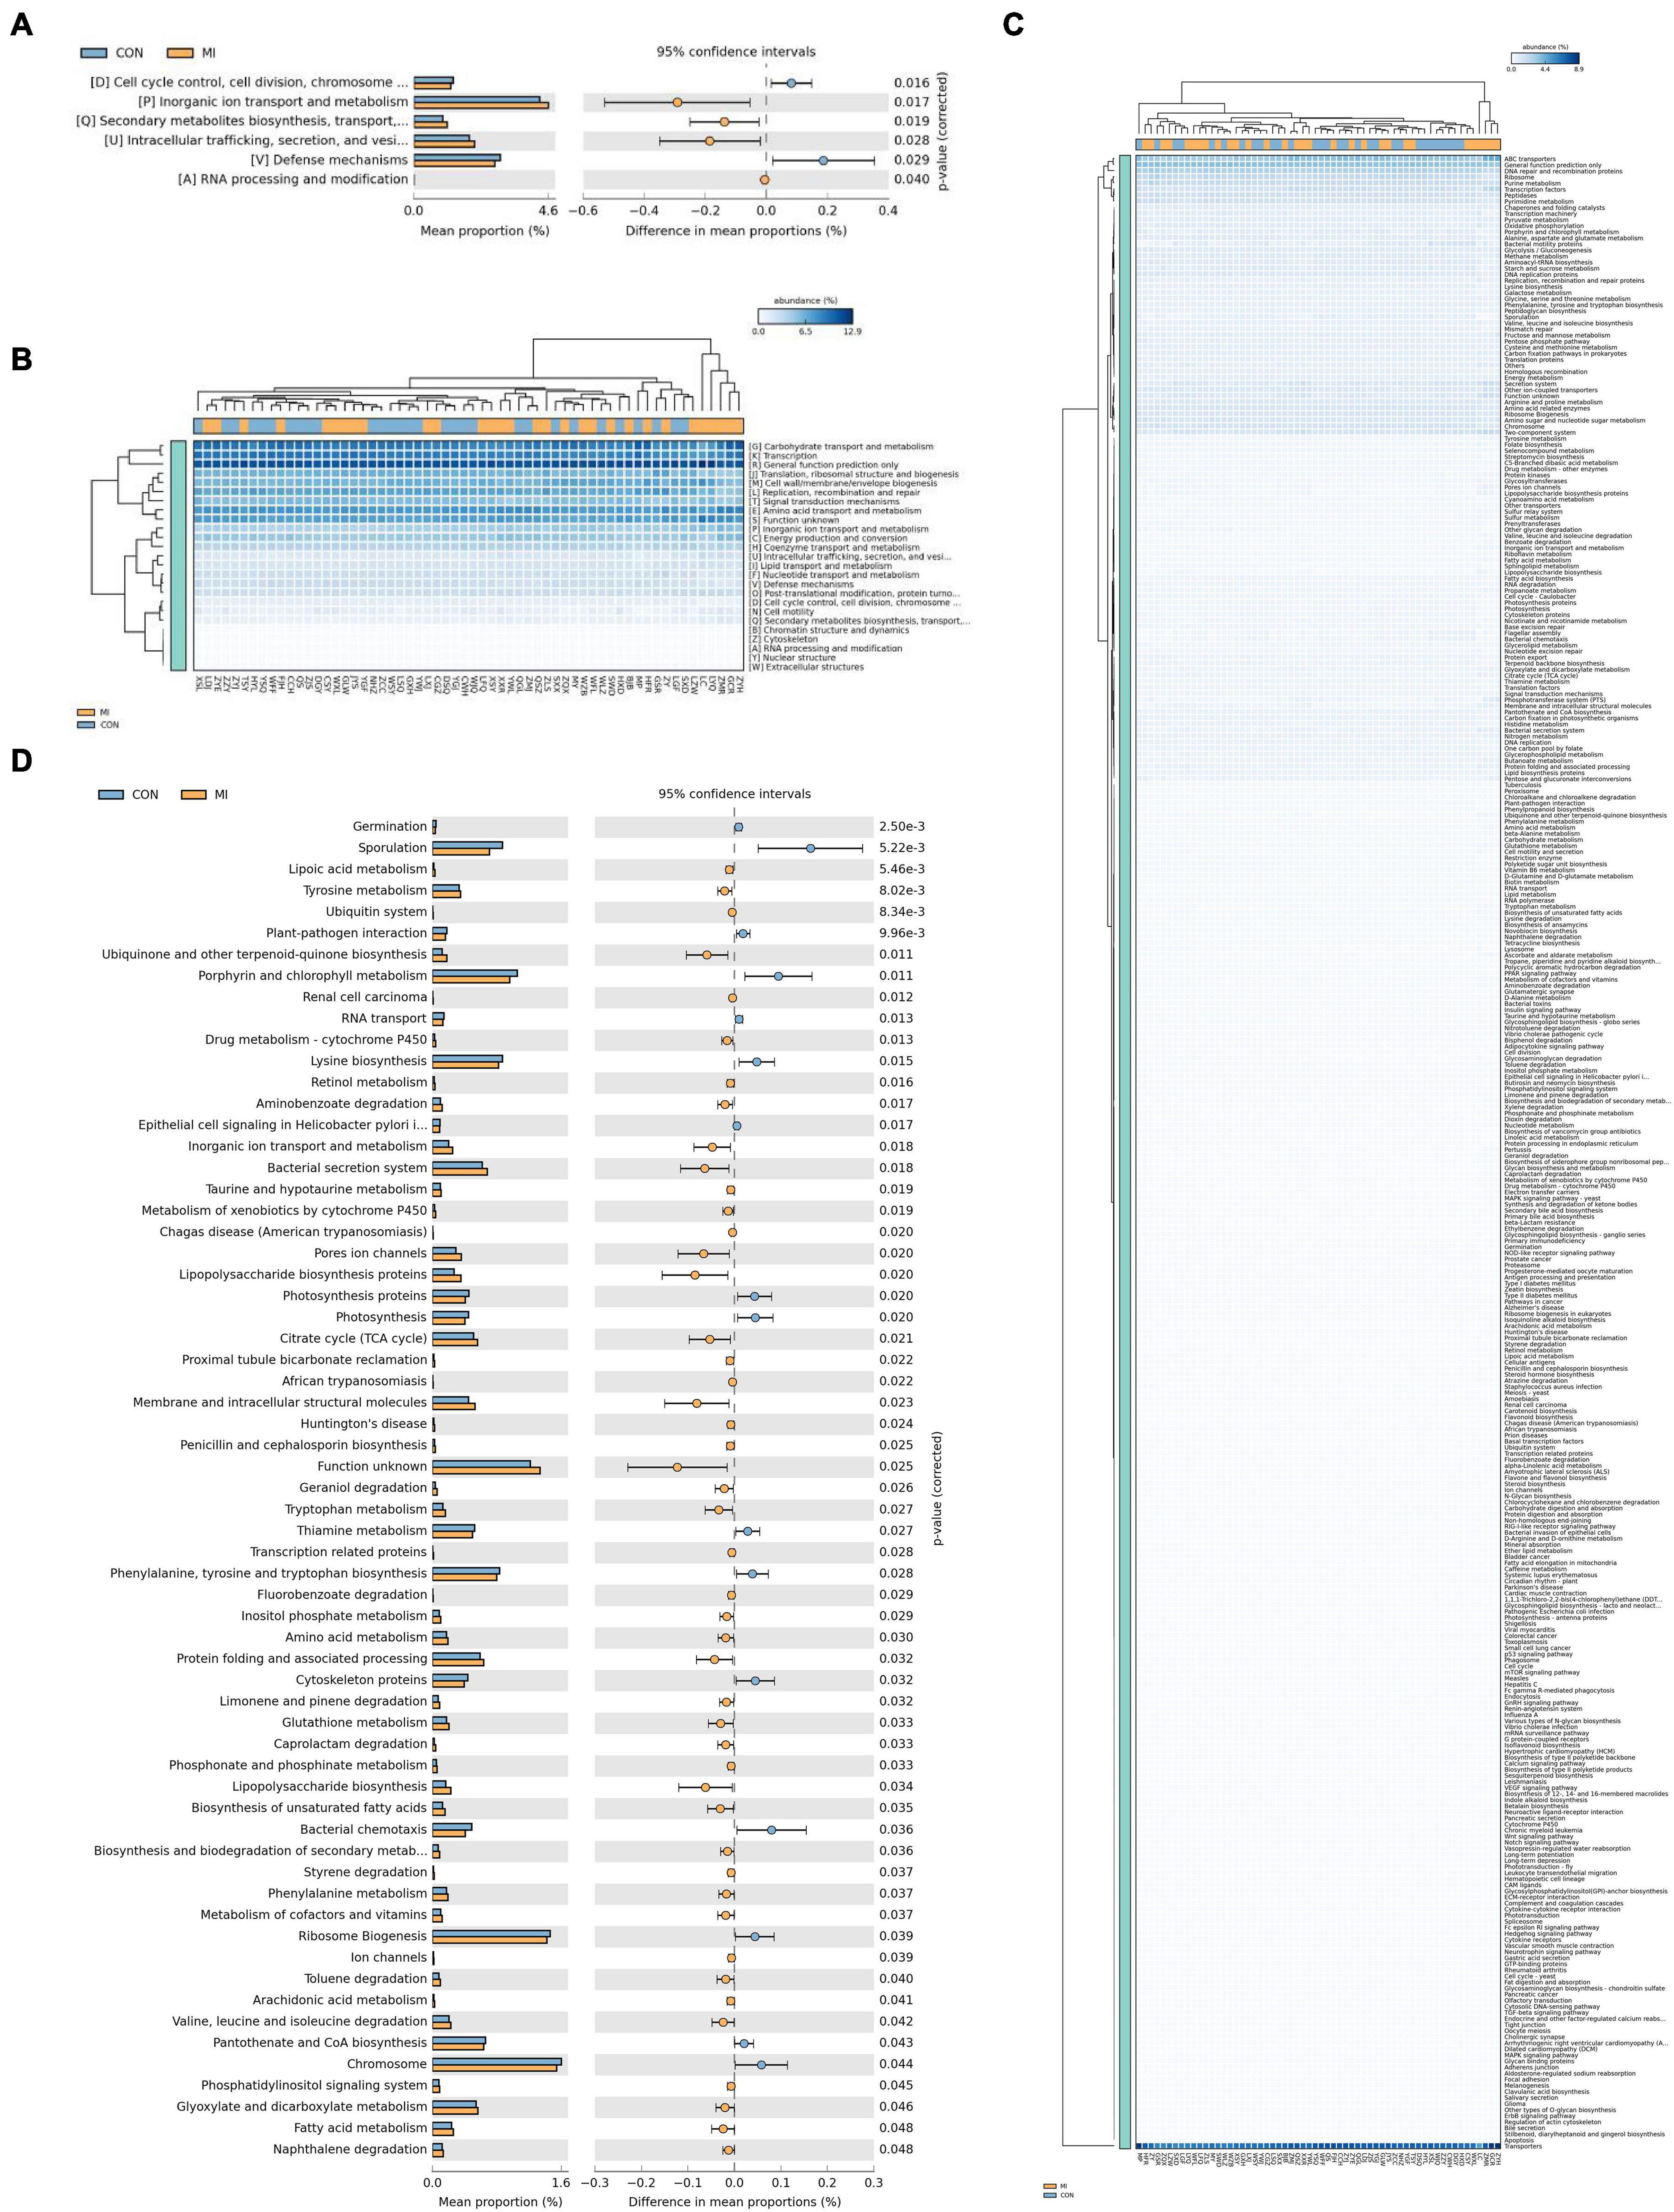Click the 'Chromosome' row label in panel D
The height and width of the screenshot is (2212, 1674).
pyautogui.click(x=387, y=2064)
